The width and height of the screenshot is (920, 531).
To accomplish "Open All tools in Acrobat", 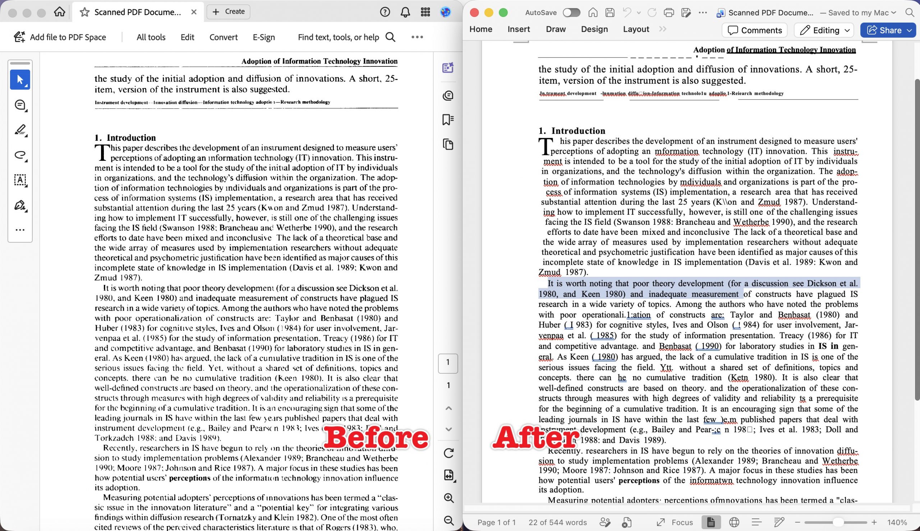I will click(151, 37).
